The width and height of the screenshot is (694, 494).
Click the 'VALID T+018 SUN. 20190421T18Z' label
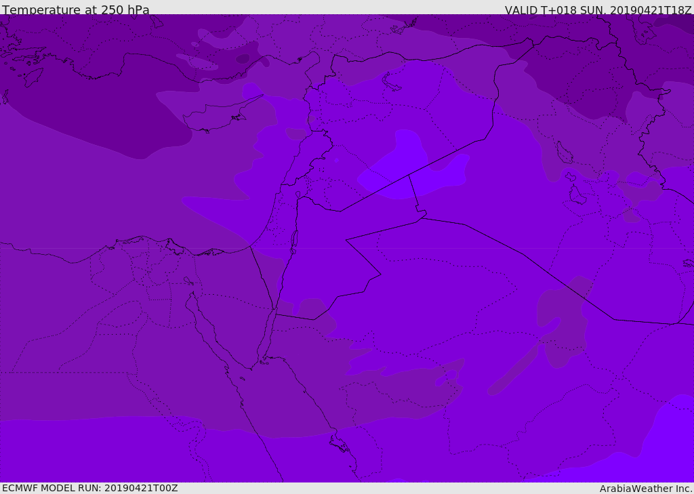pyautogui.click(x=598, y=10)
